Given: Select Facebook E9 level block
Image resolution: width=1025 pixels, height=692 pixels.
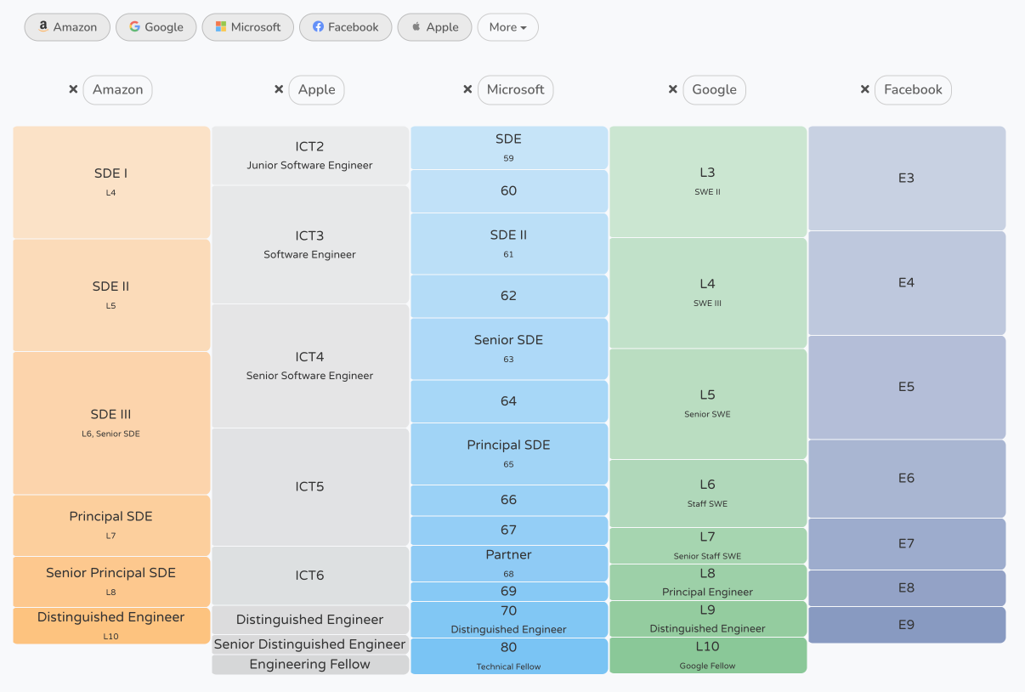Looking at the screenshot, I should tap(907, 625).
